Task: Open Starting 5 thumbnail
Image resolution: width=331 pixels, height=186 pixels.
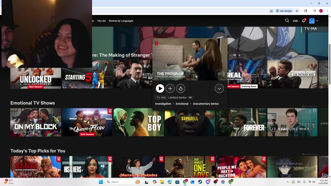Action: pyautogui.click(x=87, y=74)
